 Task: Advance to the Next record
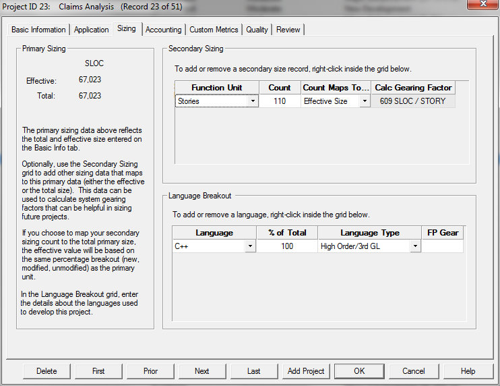(x=202, y=371)
